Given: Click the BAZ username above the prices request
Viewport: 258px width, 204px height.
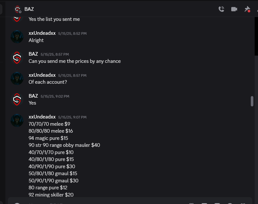Looking at the screenshot, I should (x=33, y=54).
